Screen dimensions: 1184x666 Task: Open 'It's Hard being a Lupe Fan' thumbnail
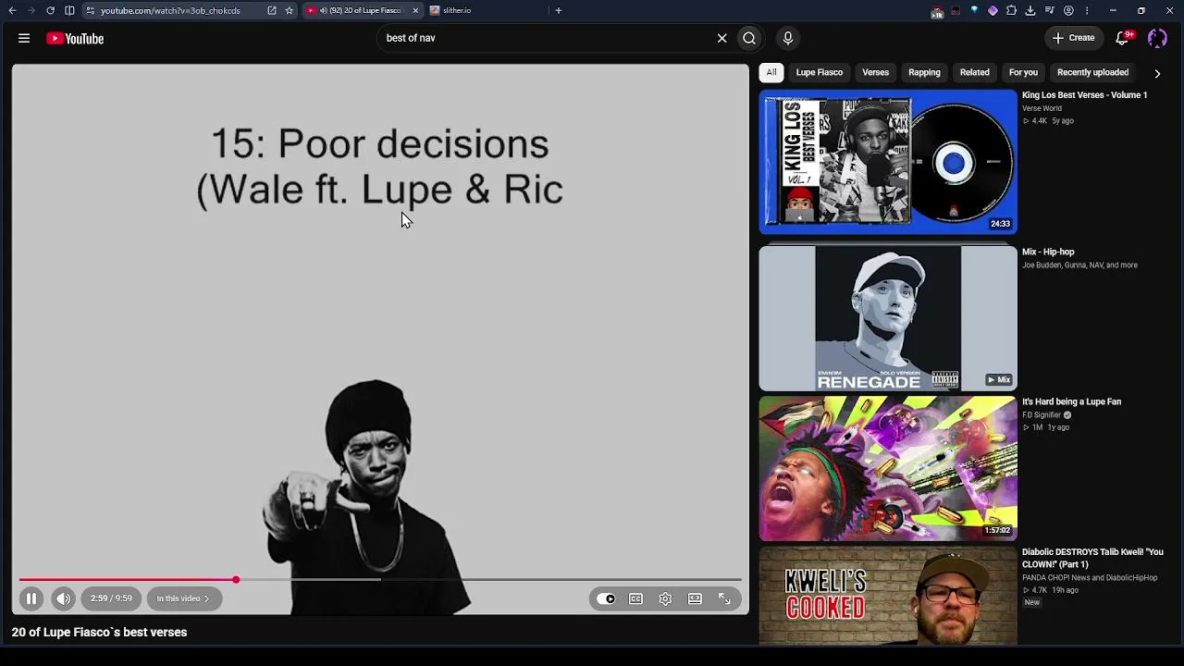point(888,468)
